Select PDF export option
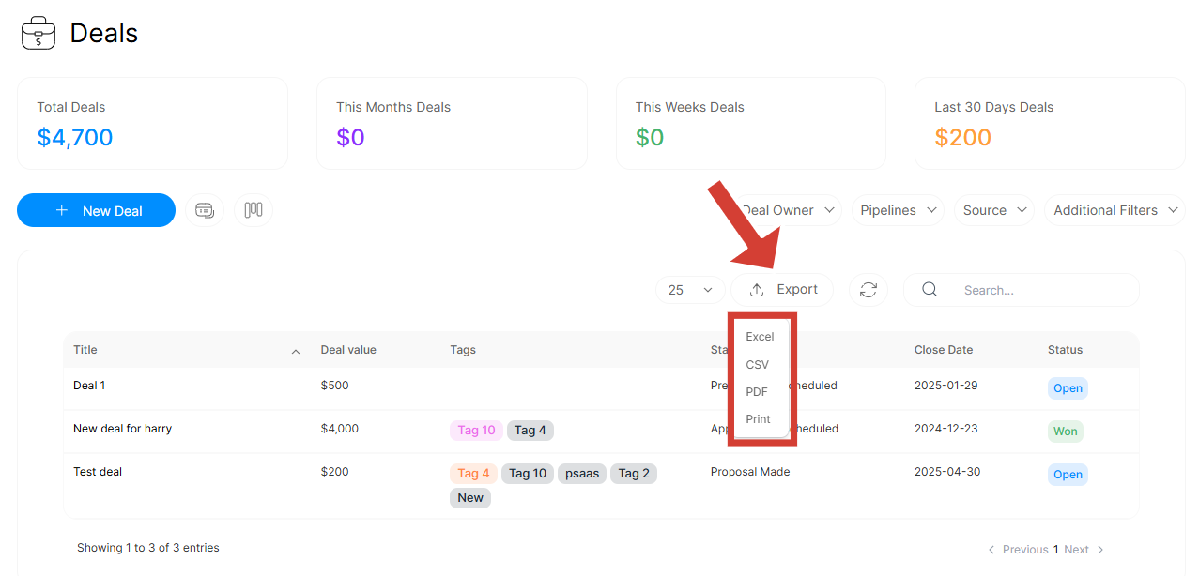1199x576 pixels. click(x=757, y=392)
